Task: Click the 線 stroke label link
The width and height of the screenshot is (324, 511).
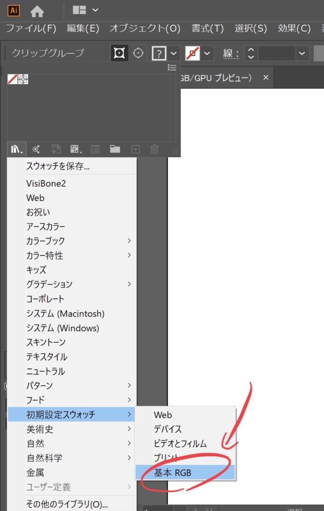Action: coord(231,53)
